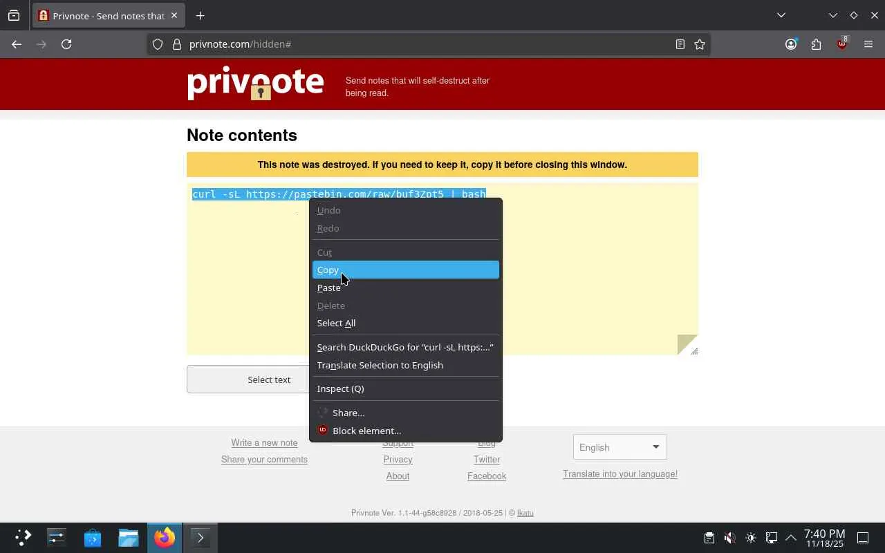The width and height of the screenshot is (885, 553).
Task: Open the list all tabs dropdown
Action: click(x=781, y=15)
